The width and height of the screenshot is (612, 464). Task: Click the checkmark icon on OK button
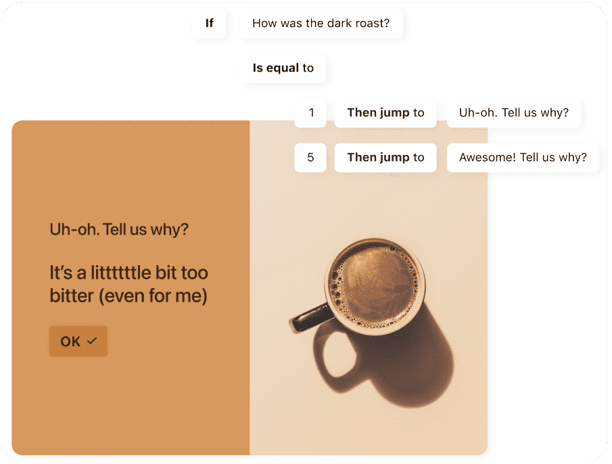[92, 341]
